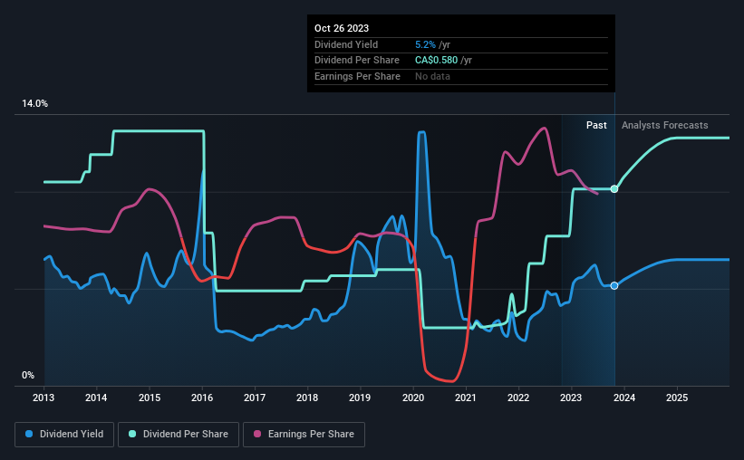744x460 pixels.
Task: Click the 'Past' label on the chart
Action: 596,125
